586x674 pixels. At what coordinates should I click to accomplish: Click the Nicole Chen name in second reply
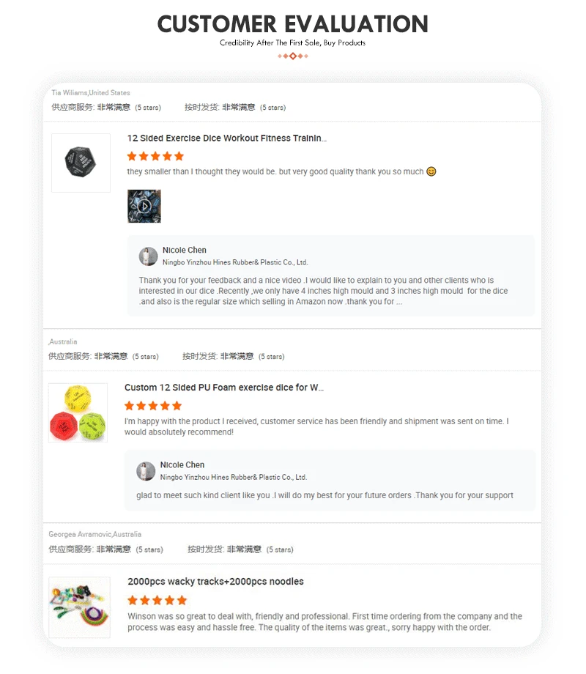point(182,464)
